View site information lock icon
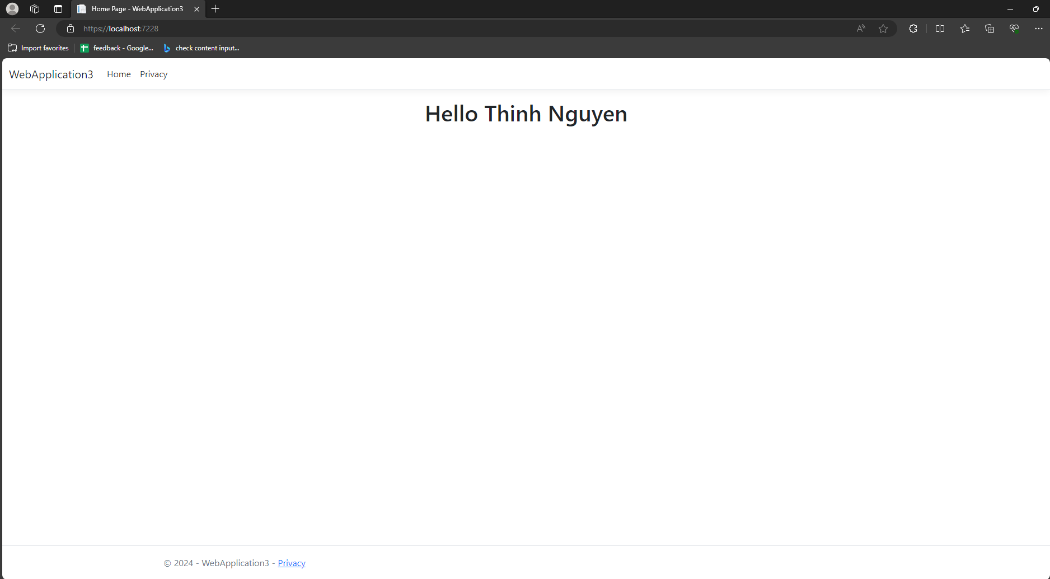 pyautogui.click(x=71, y=29)
